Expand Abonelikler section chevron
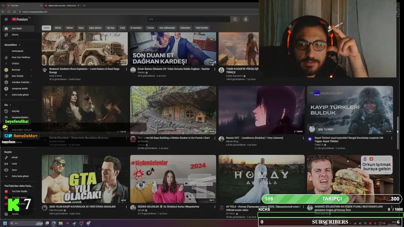The image size is (404, 227). click(x=19, y=45)
